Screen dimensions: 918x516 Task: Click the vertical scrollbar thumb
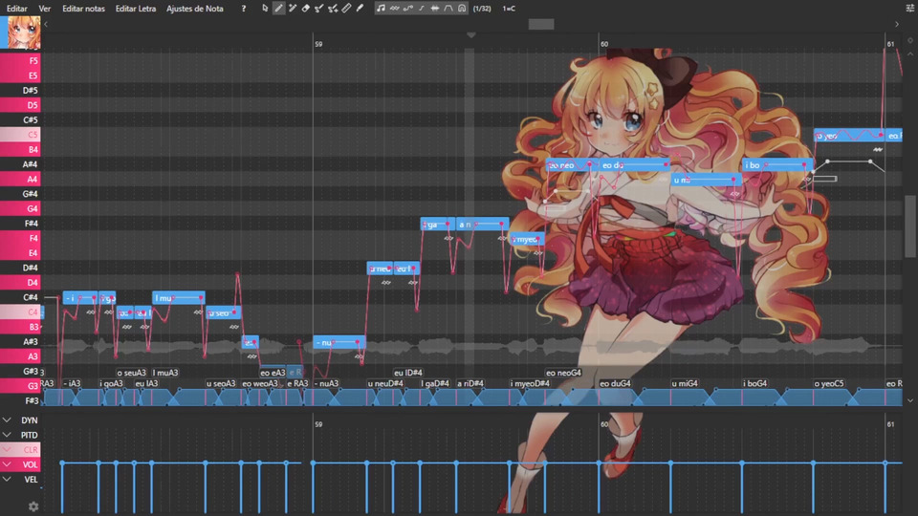(x=910, y=226)
